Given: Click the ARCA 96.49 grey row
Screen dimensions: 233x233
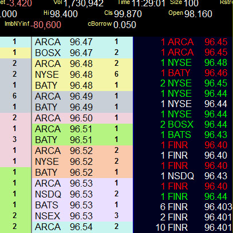Looking at the screenshot, I should [82, 96].
